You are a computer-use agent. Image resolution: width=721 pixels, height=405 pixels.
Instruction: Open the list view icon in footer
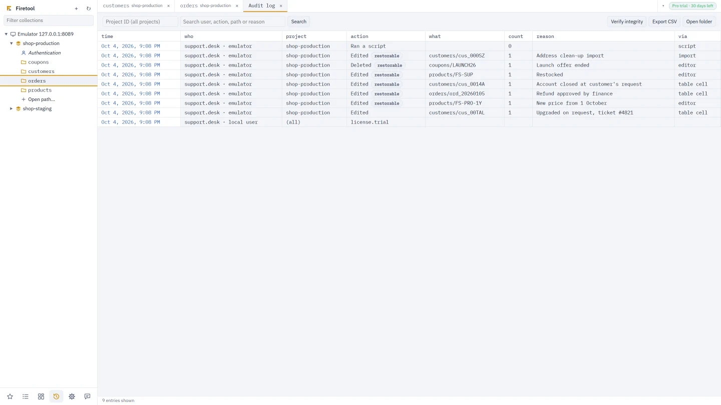26,396
